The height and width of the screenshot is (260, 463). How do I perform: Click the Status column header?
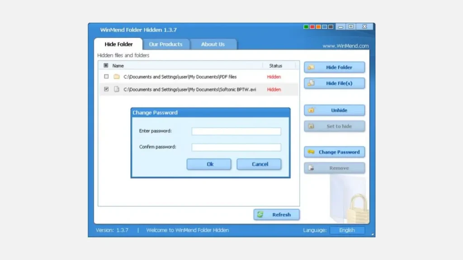(275, 66)
